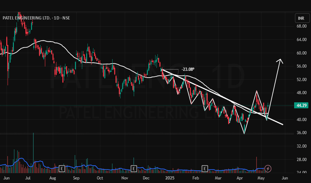Screen dimensions: 311x183
Task: Click the 32.00 price axis label
Action: [301, 146]
